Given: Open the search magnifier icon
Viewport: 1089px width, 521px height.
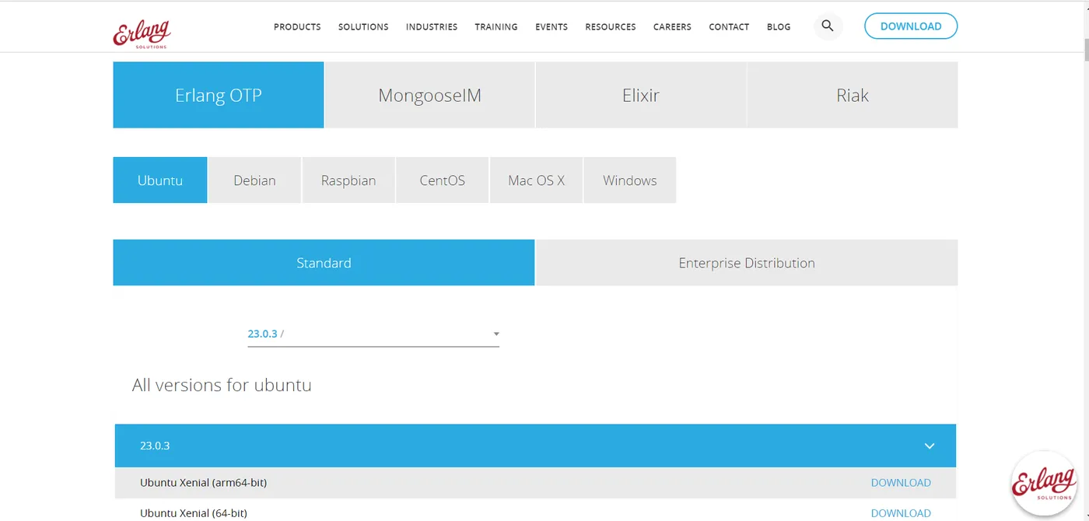Looking at the screenshot, I should tap(828, 26).
